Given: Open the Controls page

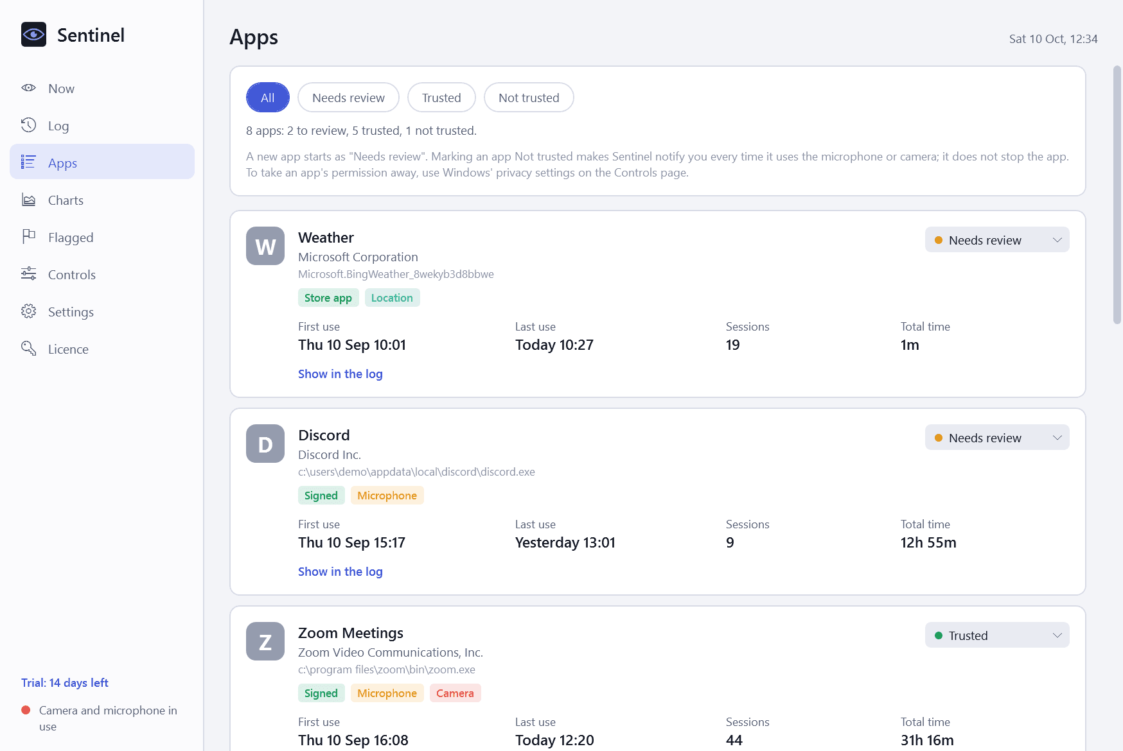Looking at the screenshot, I should tap(102, 275).
